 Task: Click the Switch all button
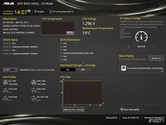click(156, 58)
